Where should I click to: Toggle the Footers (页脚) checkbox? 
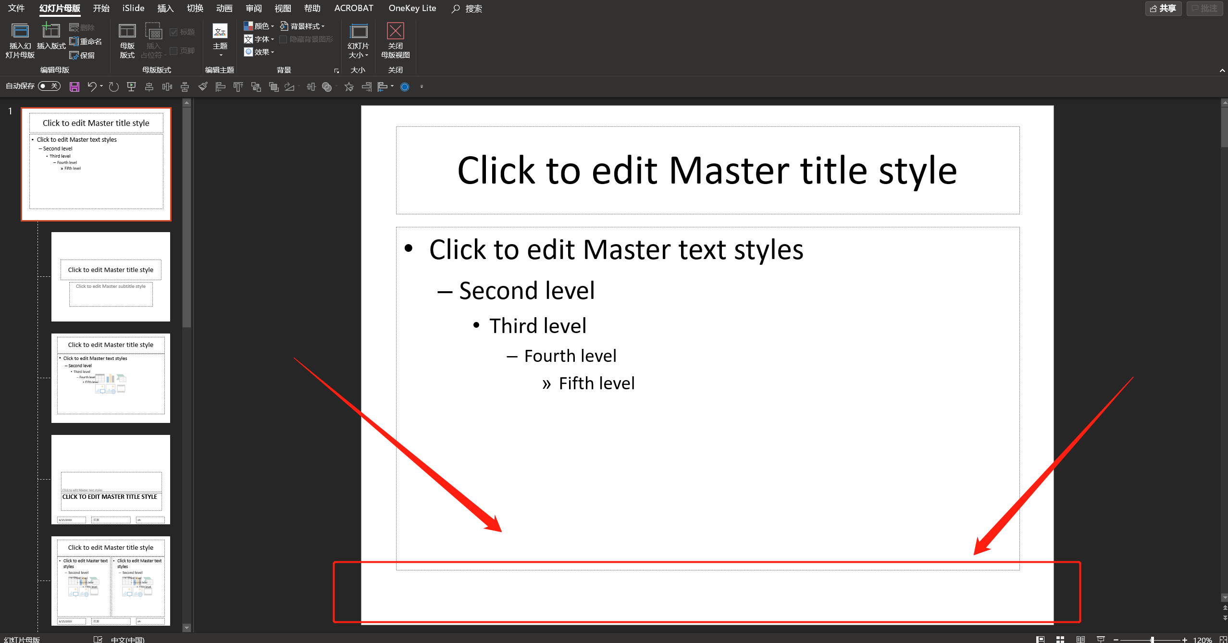coord(182,51)
